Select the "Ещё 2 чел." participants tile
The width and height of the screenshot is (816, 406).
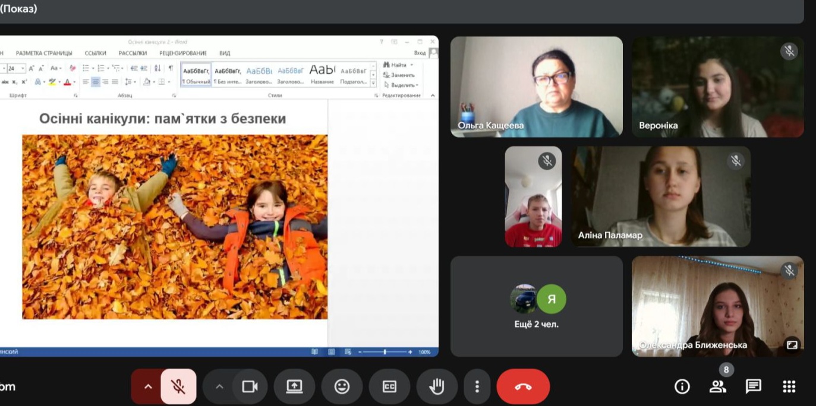[536, 306]
